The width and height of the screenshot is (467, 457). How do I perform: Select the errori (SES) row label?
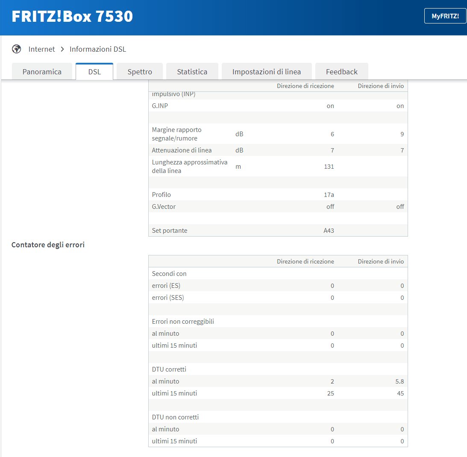[168, 297]
